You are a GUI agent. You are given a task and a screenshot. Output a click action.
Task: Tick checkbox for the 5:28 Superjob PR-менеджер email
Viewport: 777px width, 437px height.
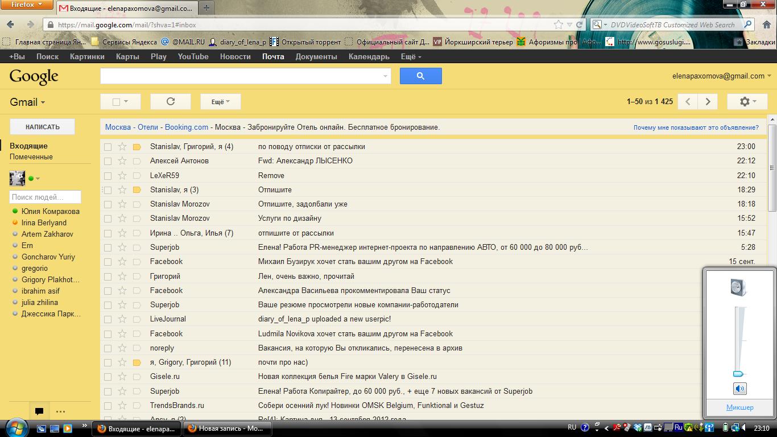point(108,248)
